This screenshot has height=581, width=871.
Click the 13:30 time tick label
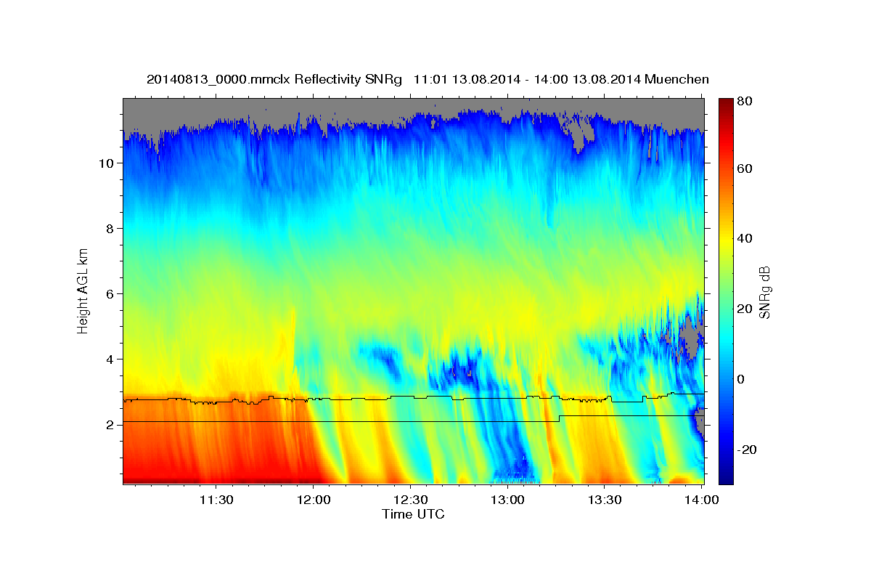(605, 500)
